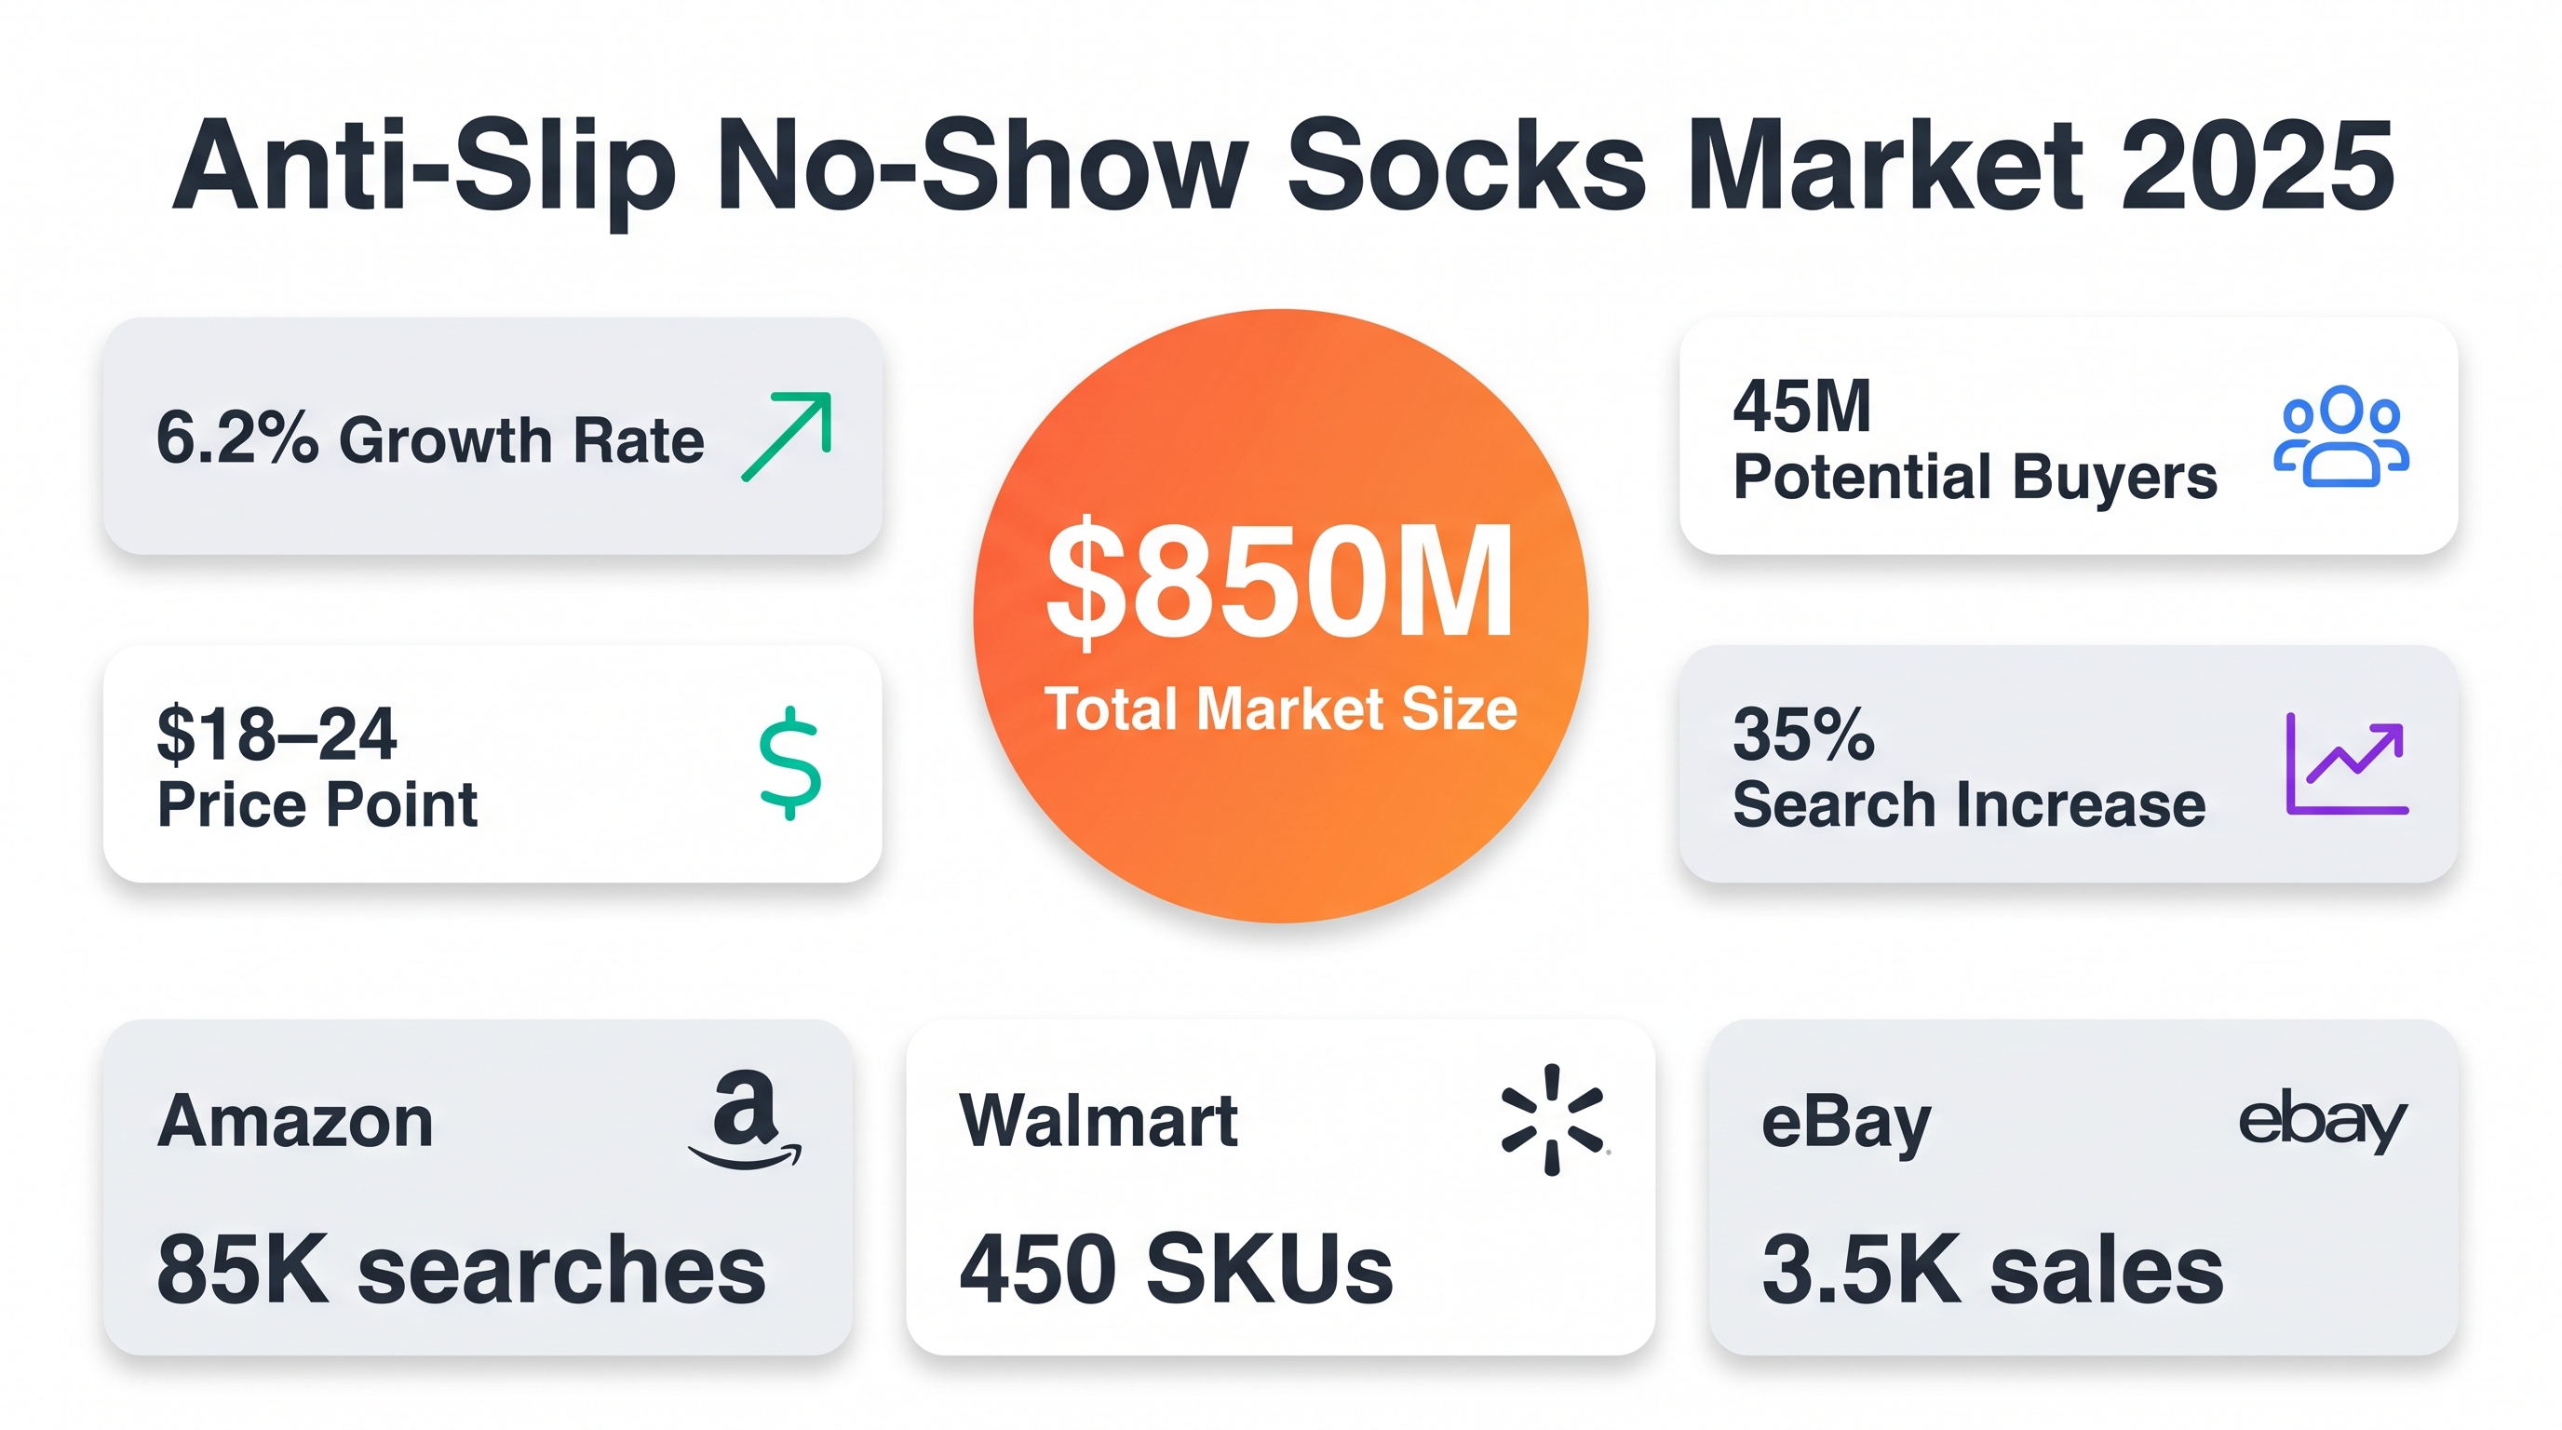Click the purple trend chart icon
Image resolution: width=2562 pixels, height=1430 pixels.
(x=2346, y=763)
